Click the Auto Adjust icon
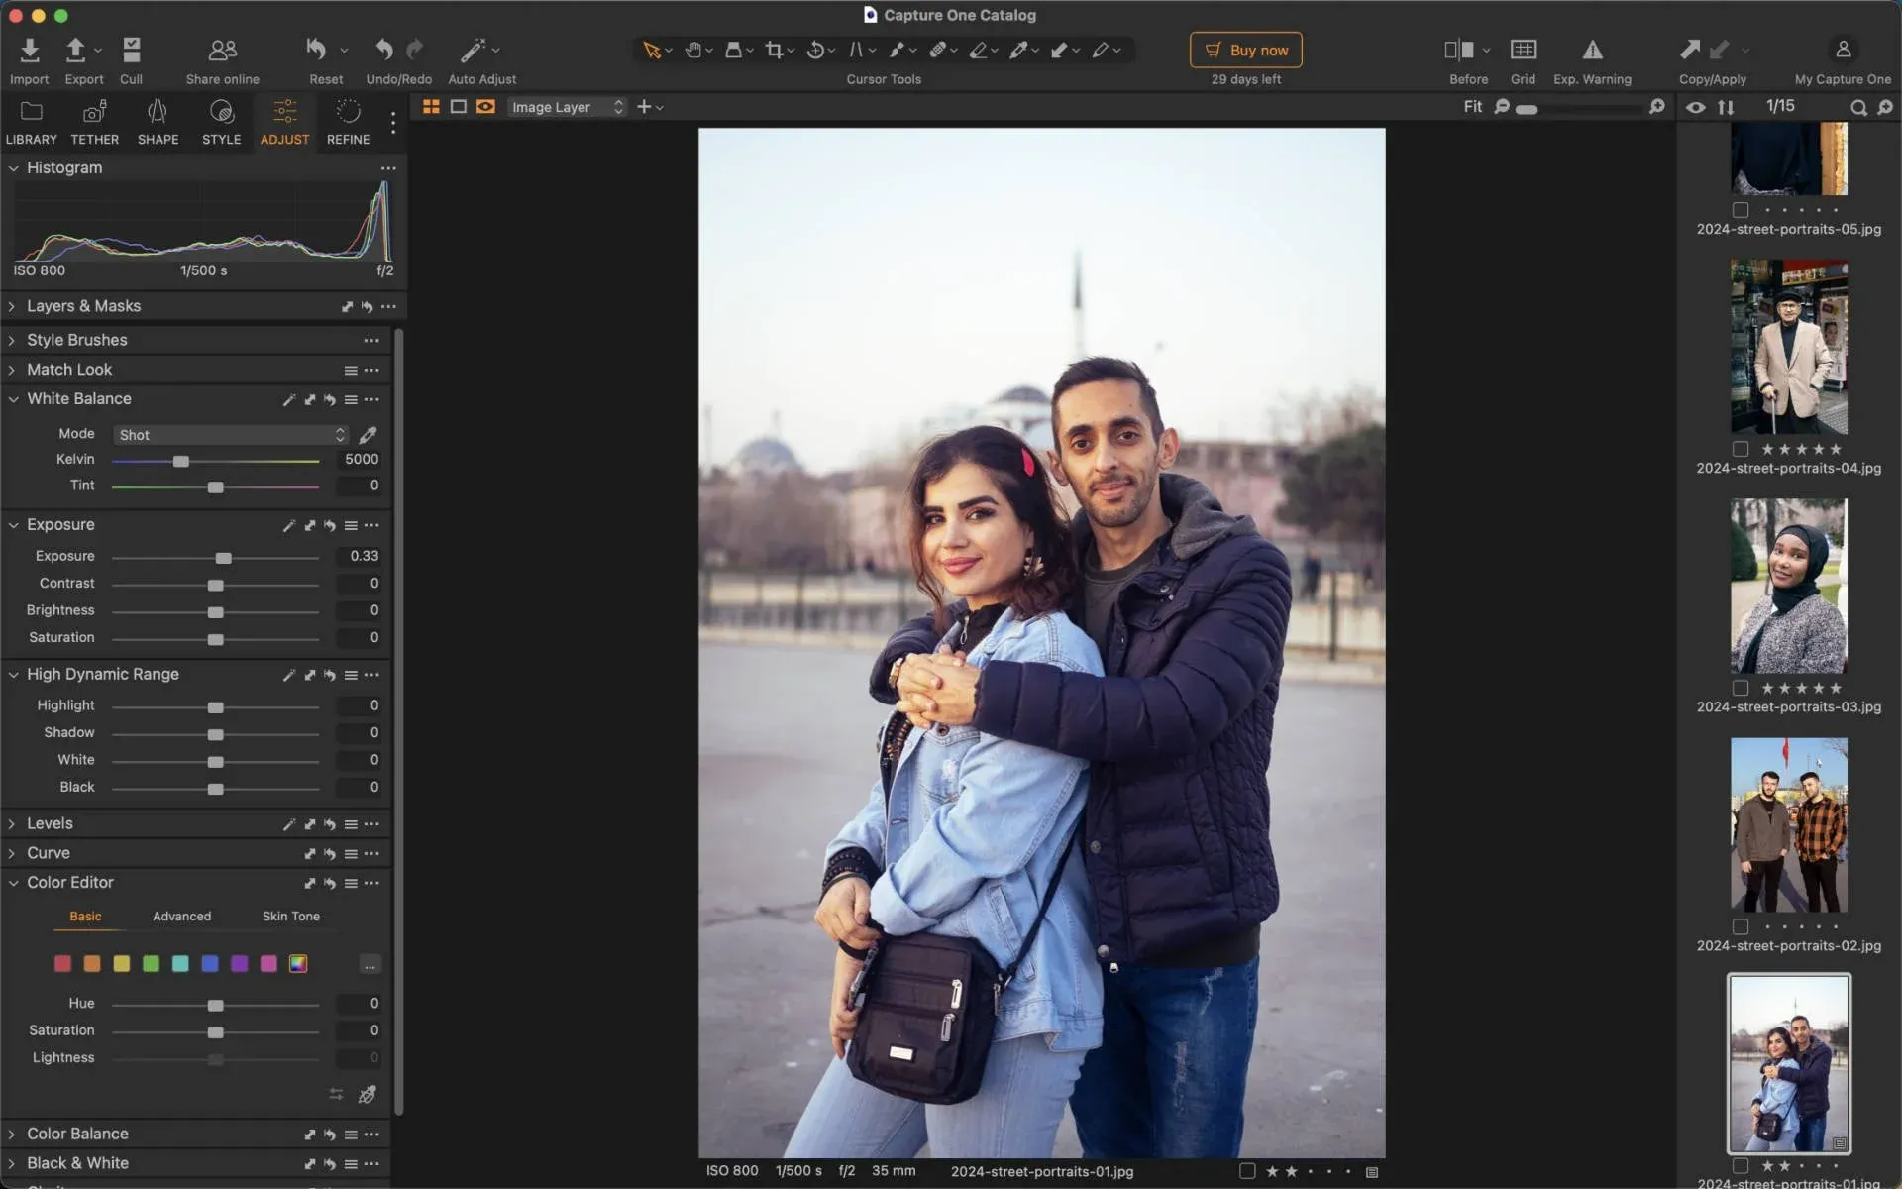 pos(472,50)
